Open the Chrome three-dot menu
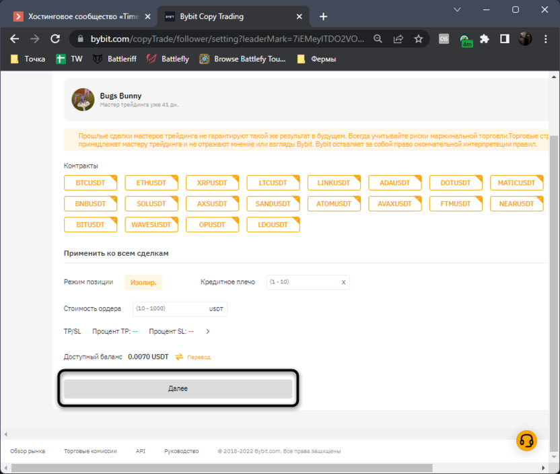Screen dimensions: 560x474 click(545, 39)
